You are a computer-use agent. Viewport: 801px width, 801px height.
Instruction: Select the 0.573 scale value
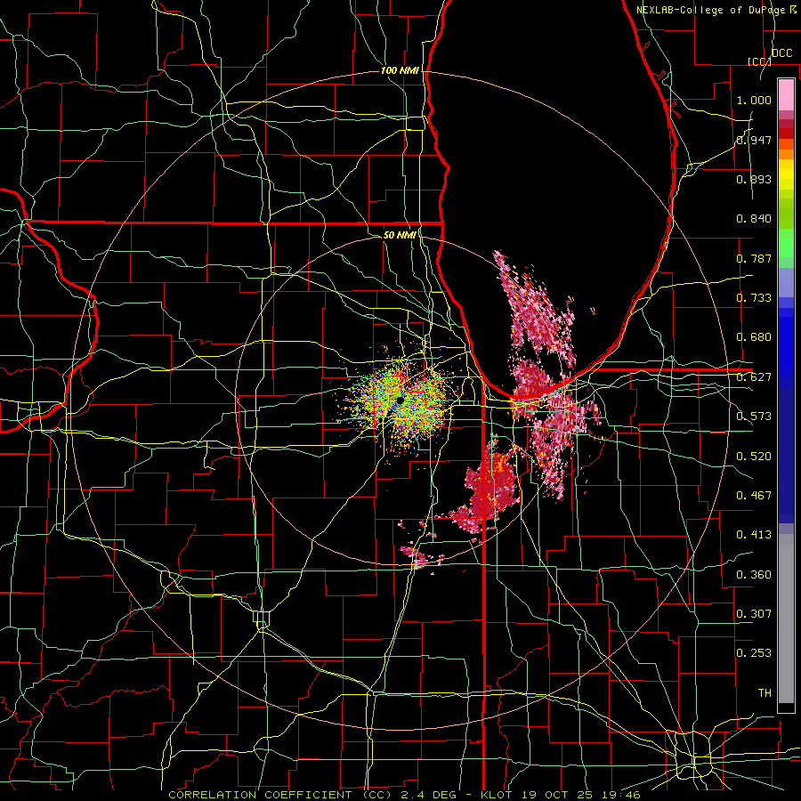click(754, 417)
